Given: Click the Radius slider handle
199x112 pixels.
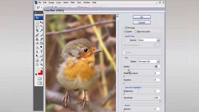Looking at the screenshot, I should point(128,70).
